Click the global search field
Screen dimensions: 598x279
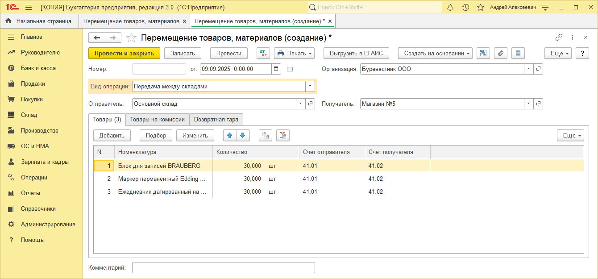[375, 8]
